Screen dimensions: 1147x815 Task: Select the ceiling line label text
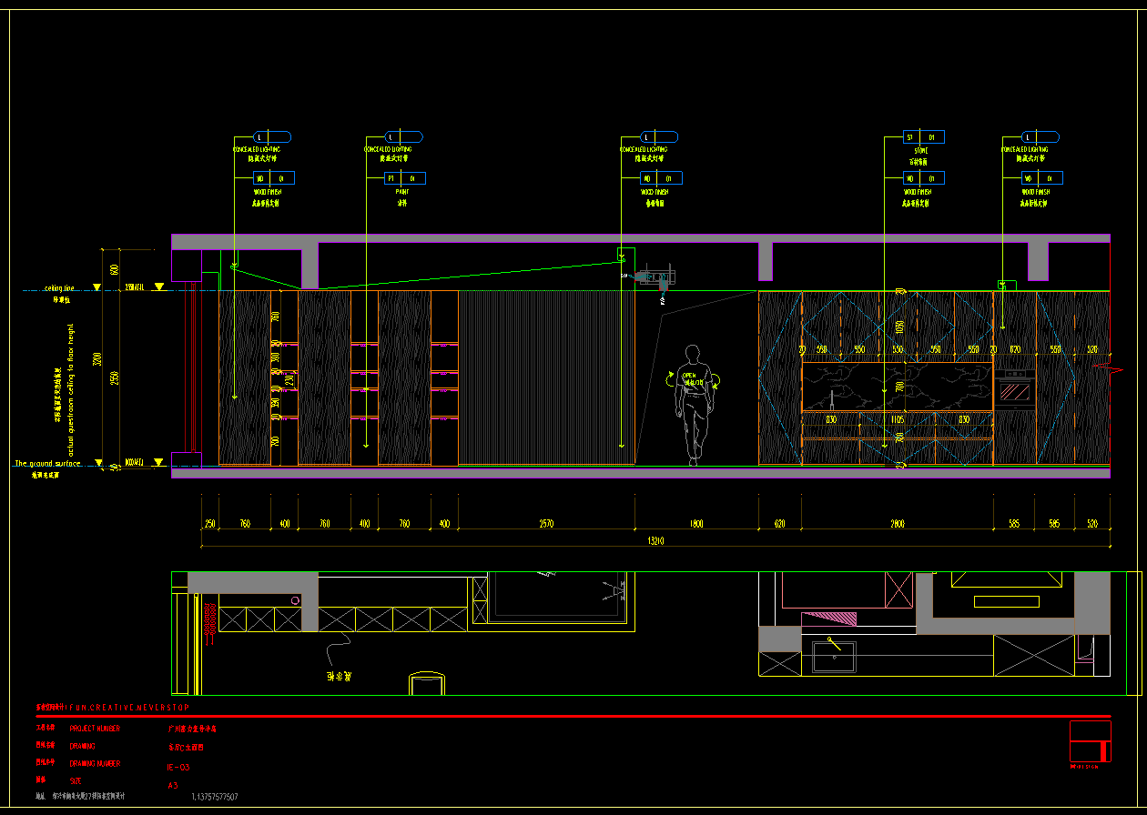click(59, 287)
